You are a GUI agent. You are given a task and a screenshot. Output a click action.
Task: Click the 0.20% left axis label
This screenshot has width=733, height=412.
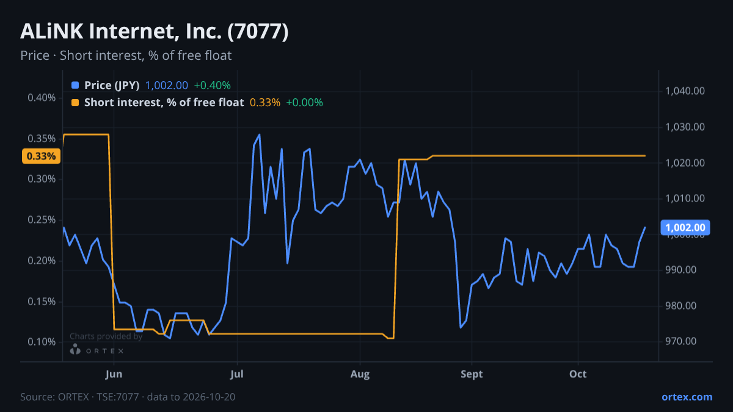pyautogui.click(x=42, y=261)
